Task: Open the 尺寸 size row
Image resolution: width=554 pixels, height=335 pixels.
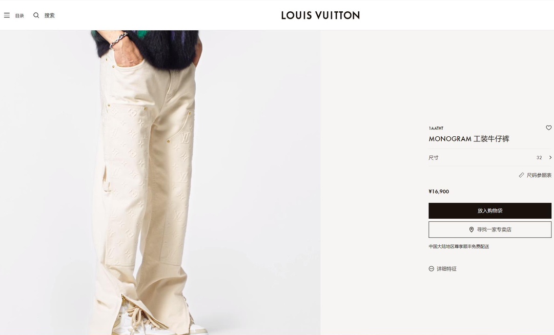Action: pos(490,157)
